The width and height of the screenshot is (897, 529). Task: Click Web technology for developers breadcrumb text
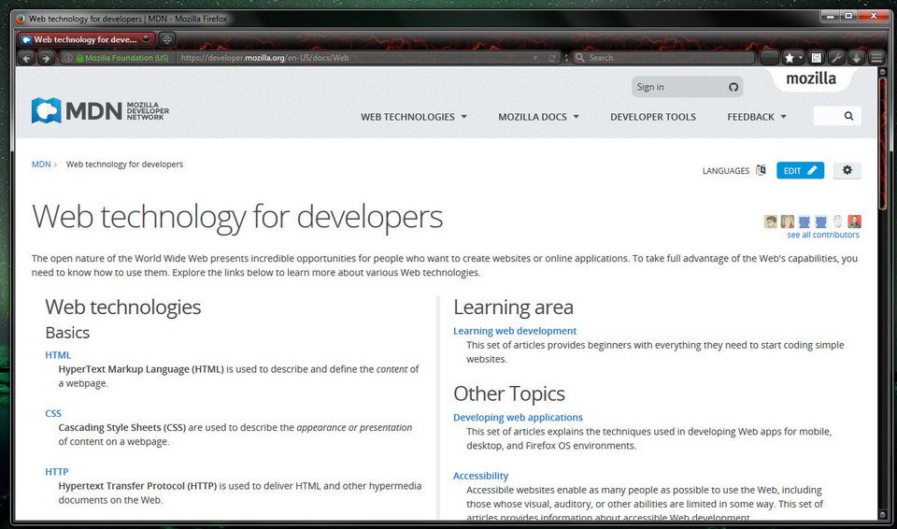click(x=124, y=164)
